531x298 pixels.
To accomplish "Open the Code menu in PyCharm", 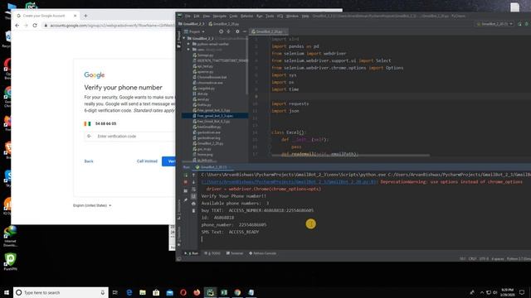I will (233, 16).
